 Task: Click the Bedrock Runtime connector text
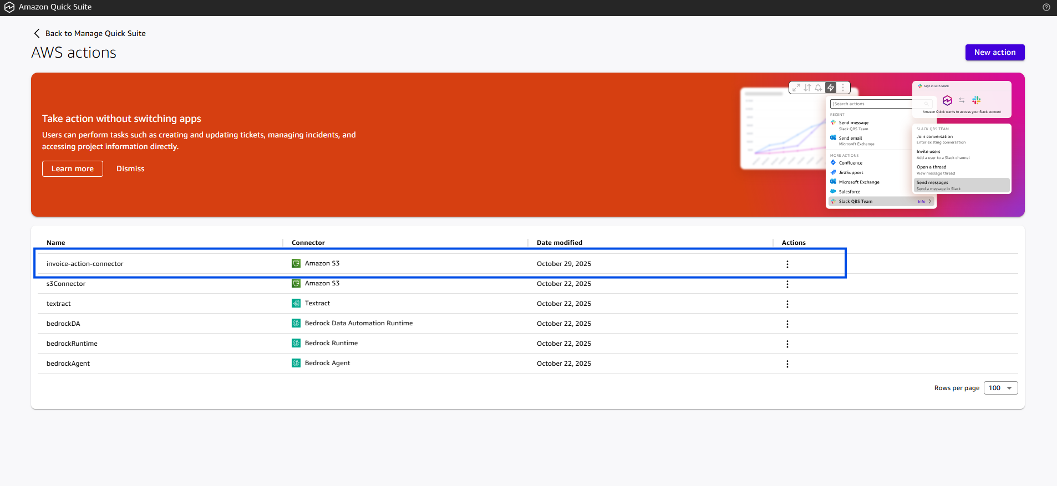331,343
